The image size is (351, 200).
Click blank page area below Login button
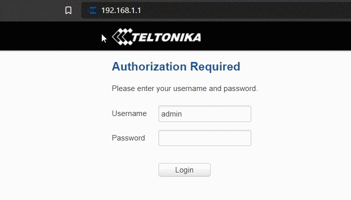[185, 190]
